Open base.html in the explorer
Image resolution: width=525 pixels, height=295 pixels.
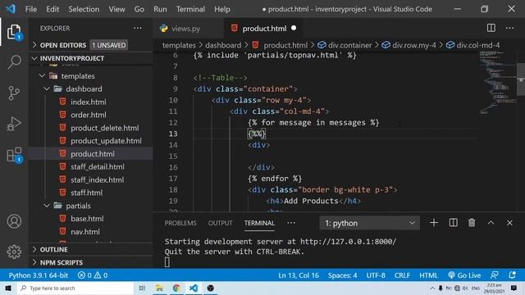(87, 219)
